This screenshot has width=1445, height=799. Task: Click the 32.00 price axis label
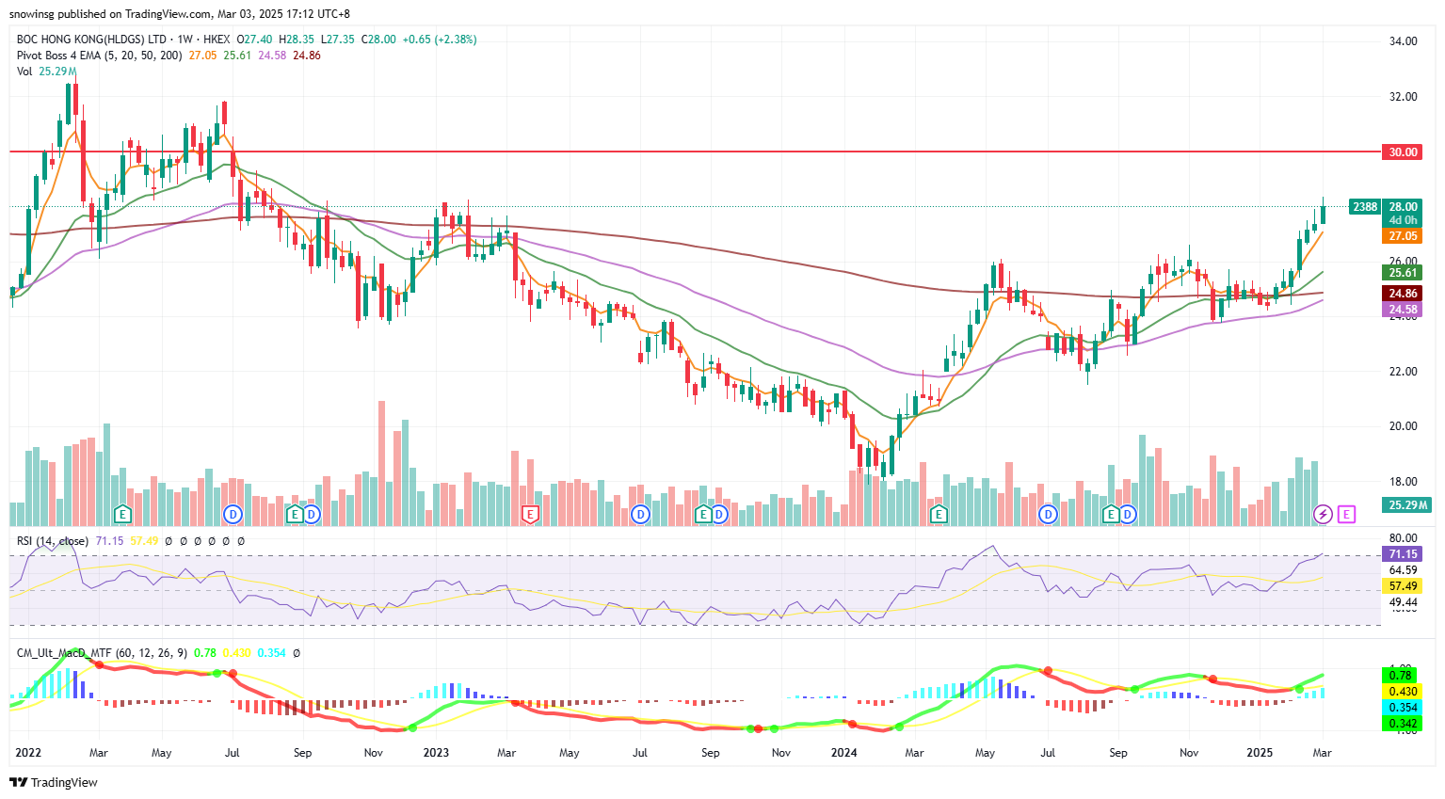tap(1403, 97)
